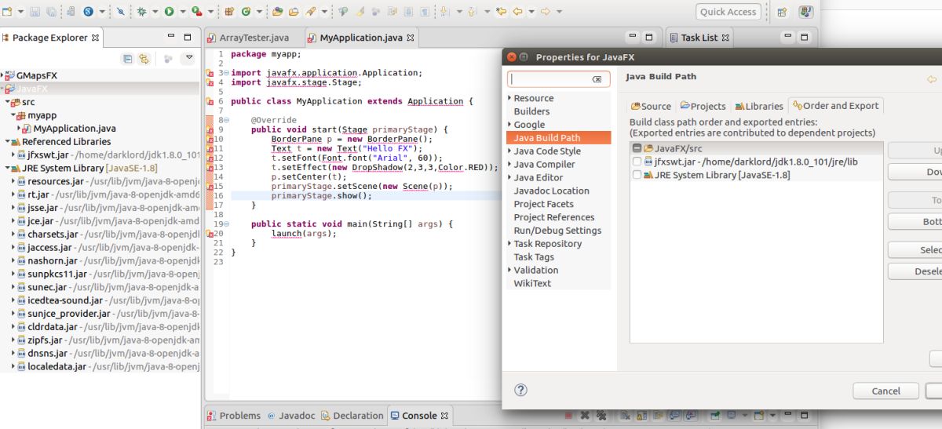Expand the Resource category in Properties
This screenshot has height=429, width=942.
(509, 98)
